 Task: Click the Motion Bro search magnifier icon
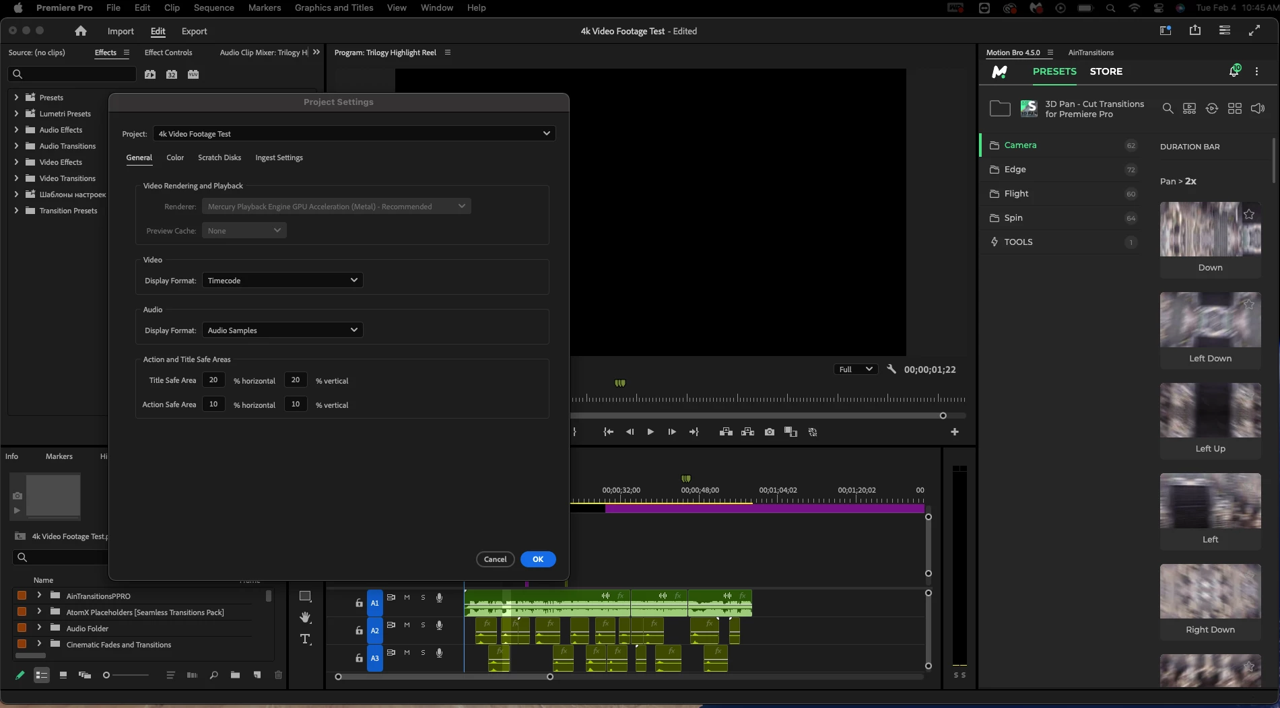pyautogui.click(x=1168, y=108)
